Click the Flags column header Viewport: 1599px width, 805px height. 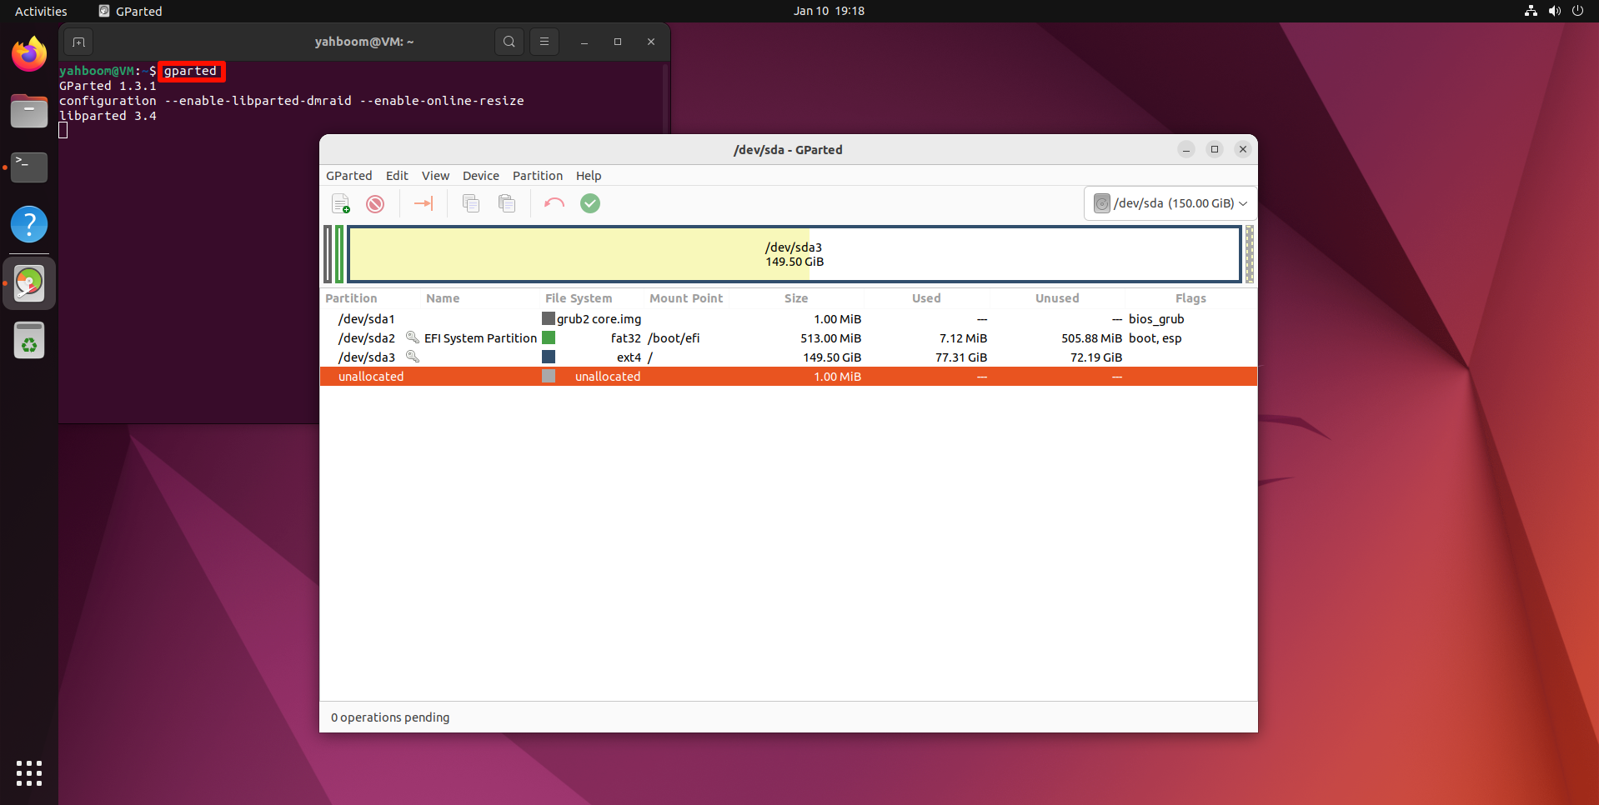click(1190, 298)
